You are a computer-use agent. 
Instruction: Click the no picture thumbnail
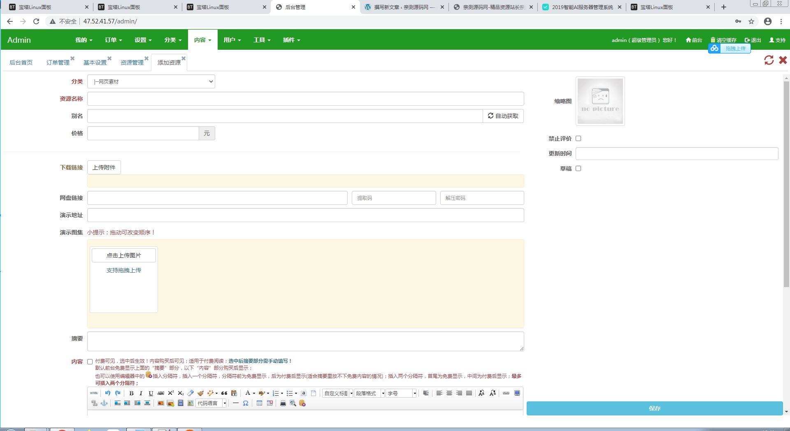click(600, 101)
